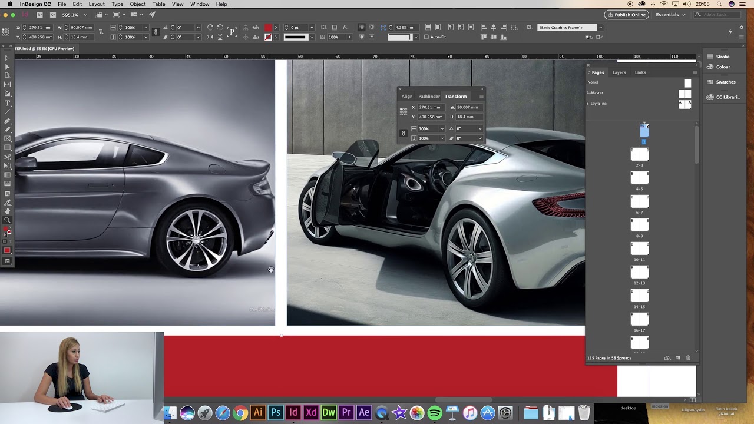The image size is (754, 424).
Task: Open the effects fx button
Action: (345, 28)
